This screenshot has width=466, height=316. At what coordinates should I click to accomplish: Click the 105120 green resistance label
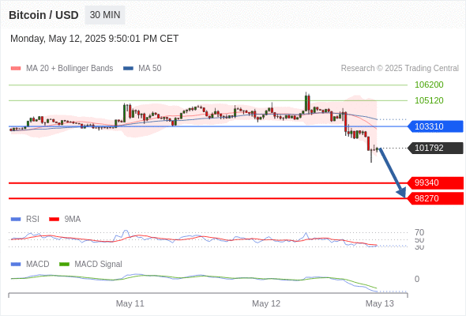(429, 100)
